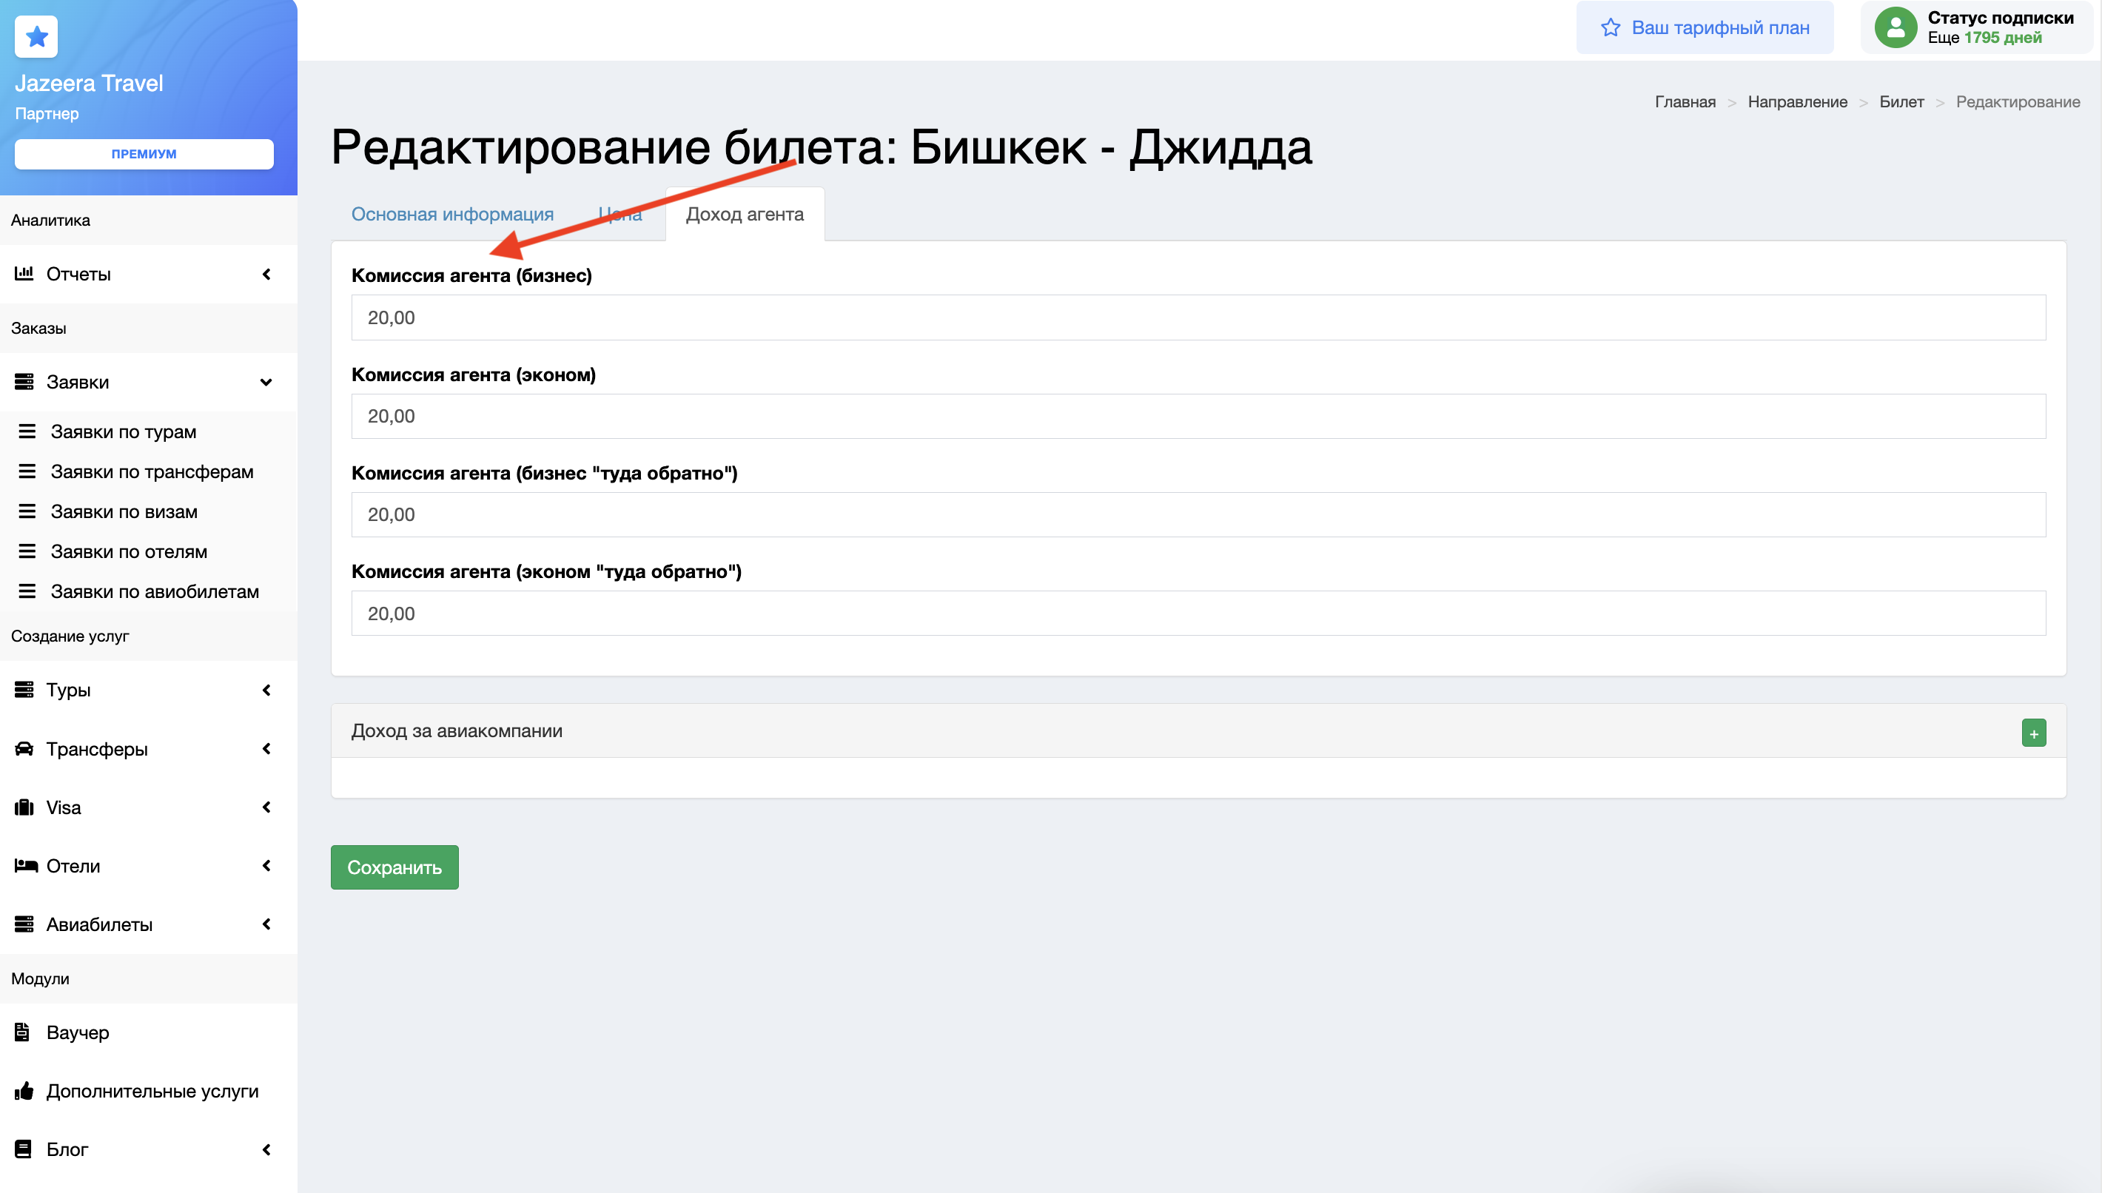Expand the Отели section
Image resolution: width=2102 pixels, height=1193 pixels.
(266, 866)
